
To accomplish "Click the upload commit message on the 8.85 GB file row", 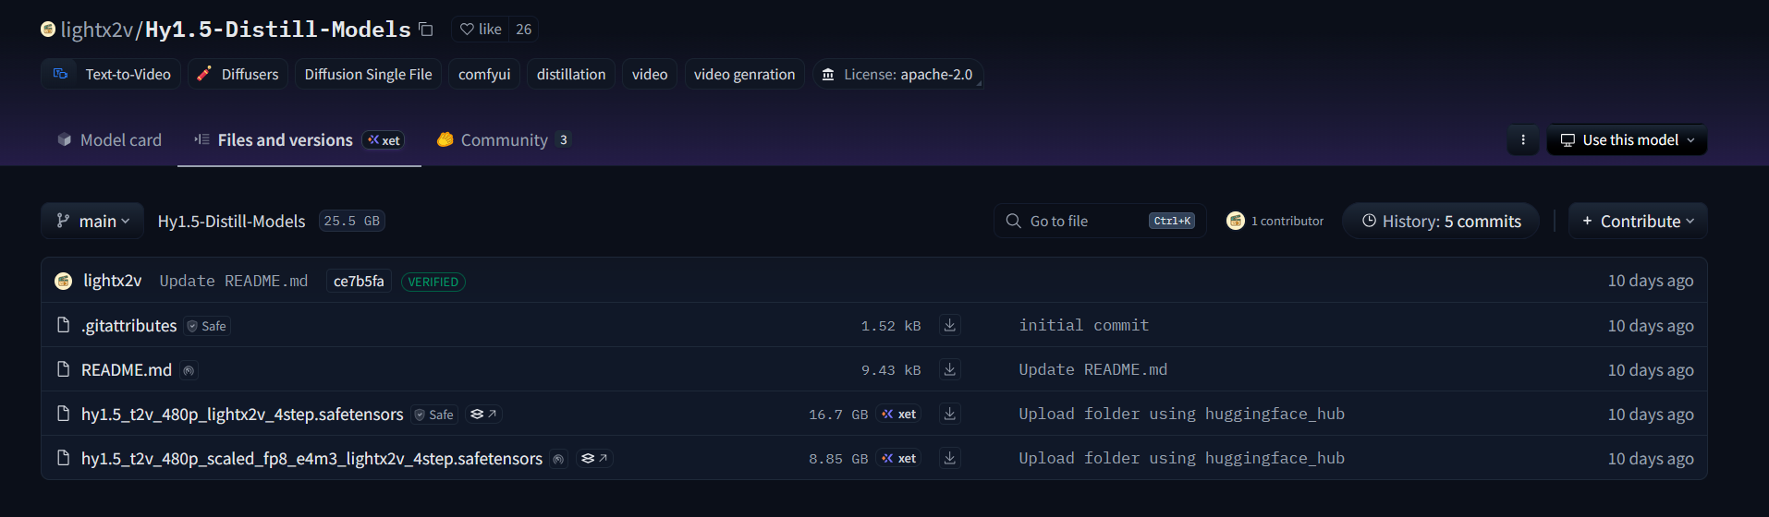I will pos(1181,458).
